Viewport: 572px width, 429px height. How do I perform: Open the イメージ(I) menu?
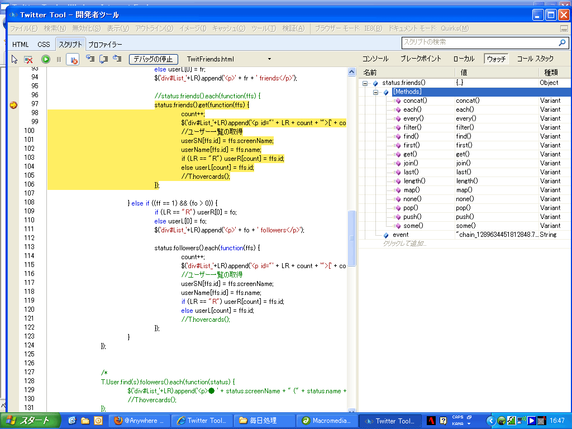(x=193, y=28)
